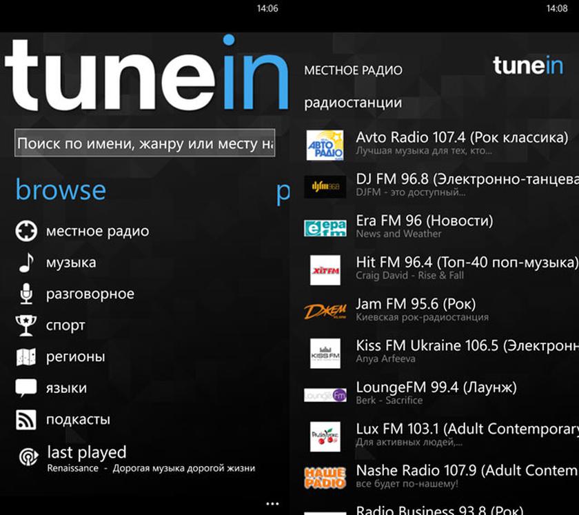
Task: Select the microphone talk icon
Action: tap(26, 294)
